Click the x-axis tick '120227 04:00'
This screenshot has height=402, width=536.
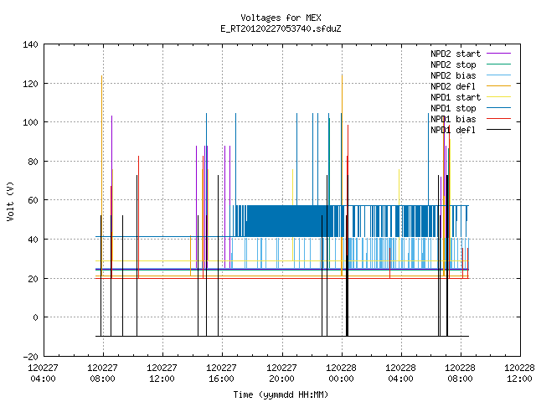(x=43, y=374)
